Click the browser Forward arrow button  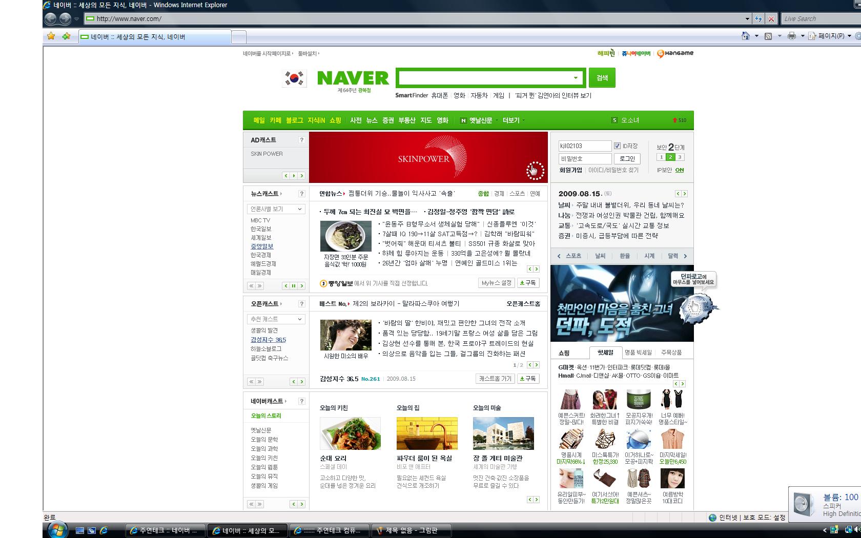click(65, 19)
